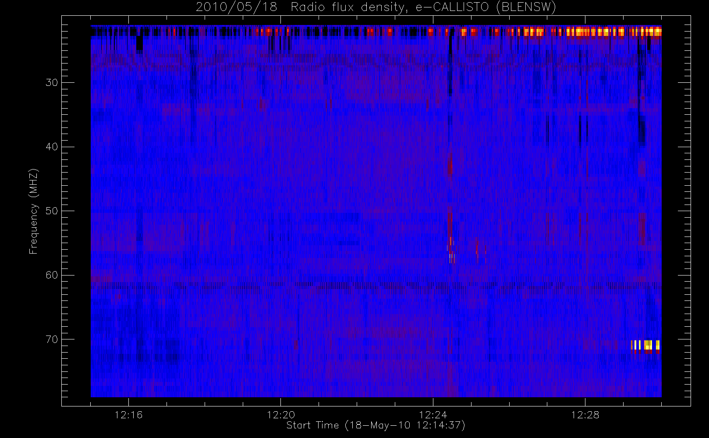Select the 12:24 time tick label
Viewport: 709px width, 438px height.
(x=433, y=415)
